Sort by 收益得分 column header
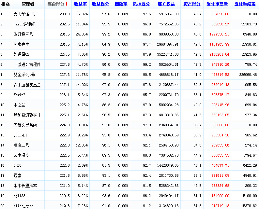 pos(101,4)
